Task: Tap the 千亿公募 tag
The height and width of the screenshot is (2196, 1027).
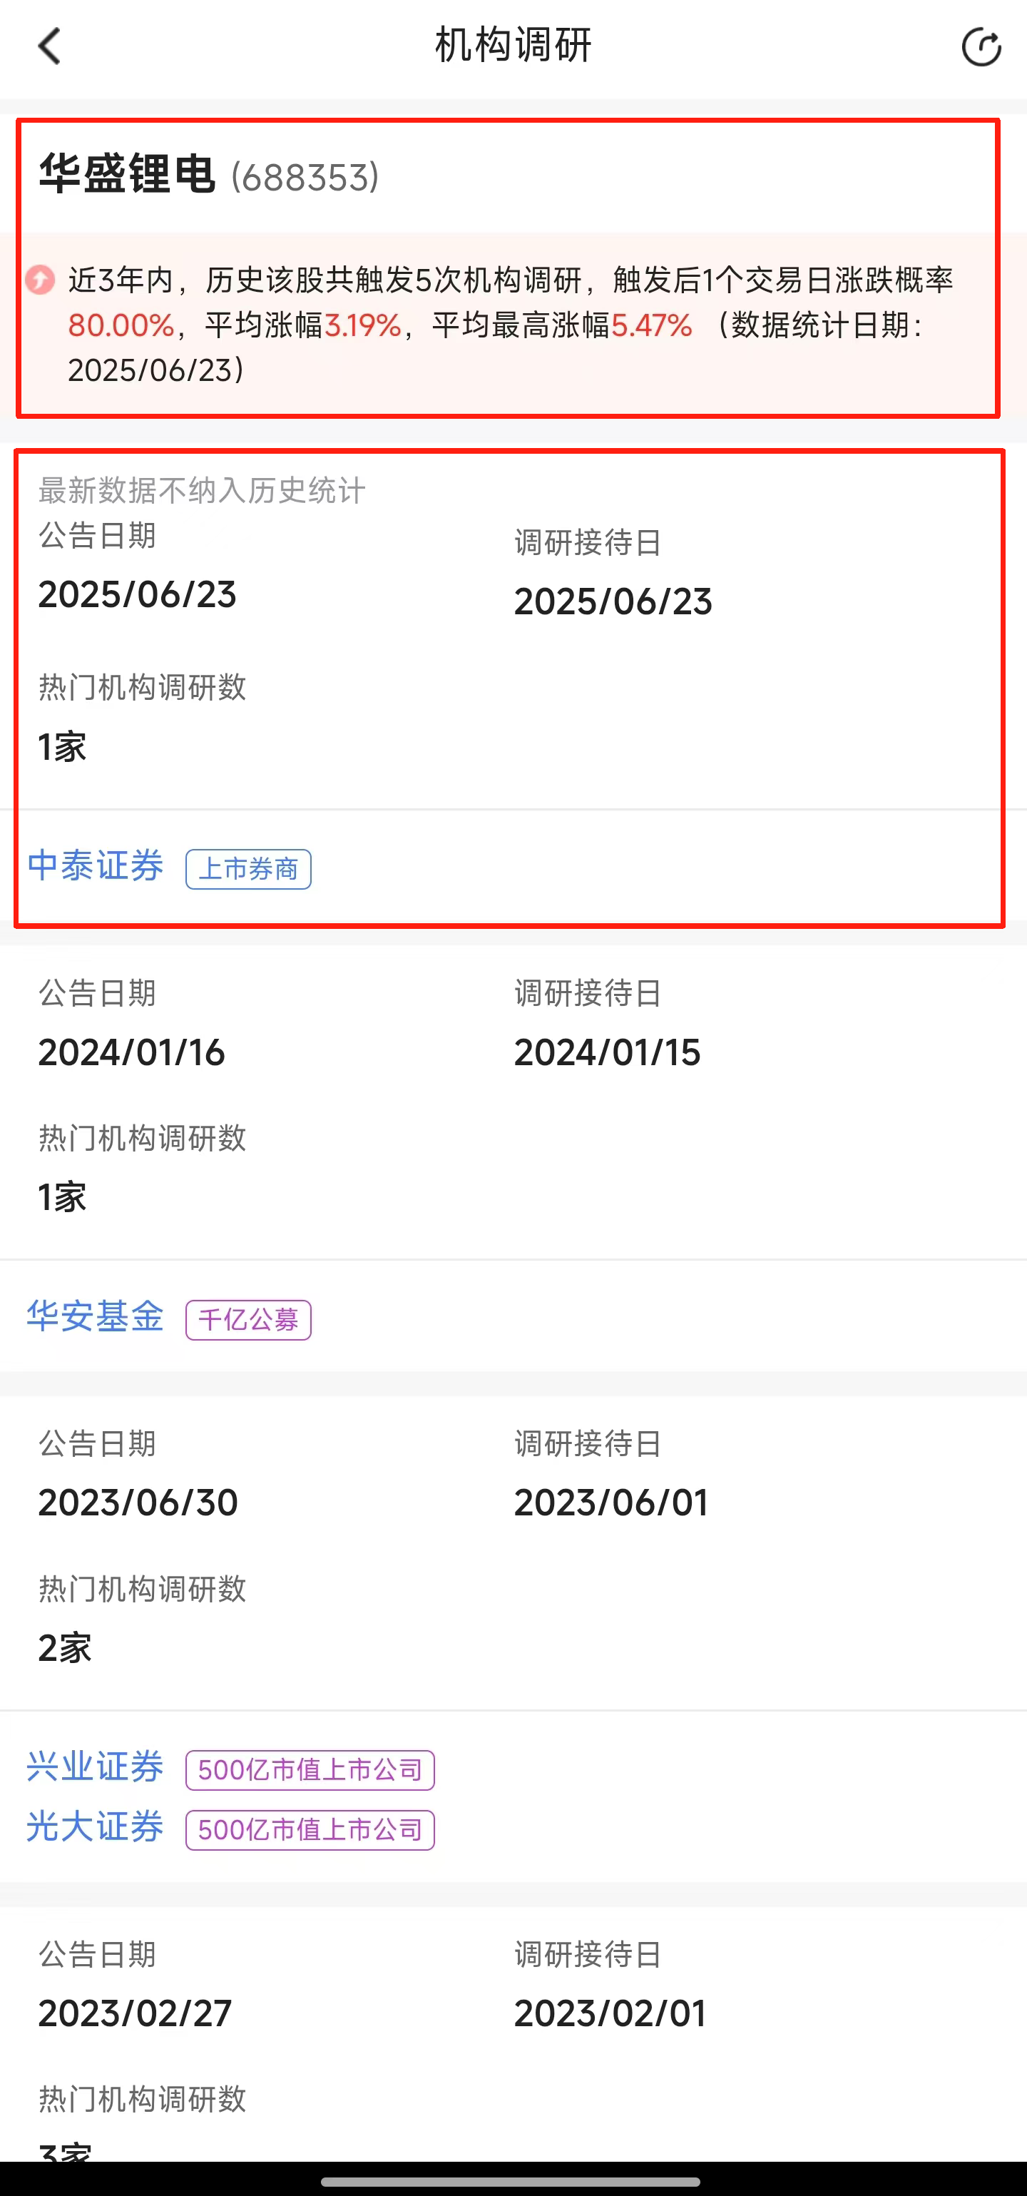Action: (248, 1320)
